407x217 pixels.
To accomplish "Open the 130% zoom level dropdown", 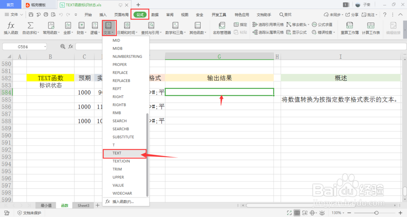I will [338, 213].
